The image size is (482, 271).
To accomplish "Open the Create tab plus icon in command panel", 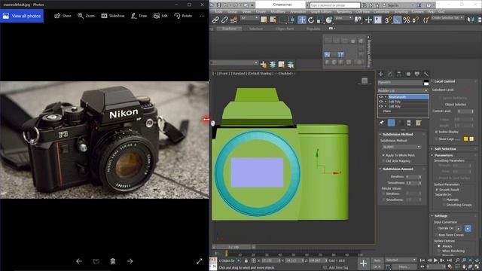I will coord(381,74).
